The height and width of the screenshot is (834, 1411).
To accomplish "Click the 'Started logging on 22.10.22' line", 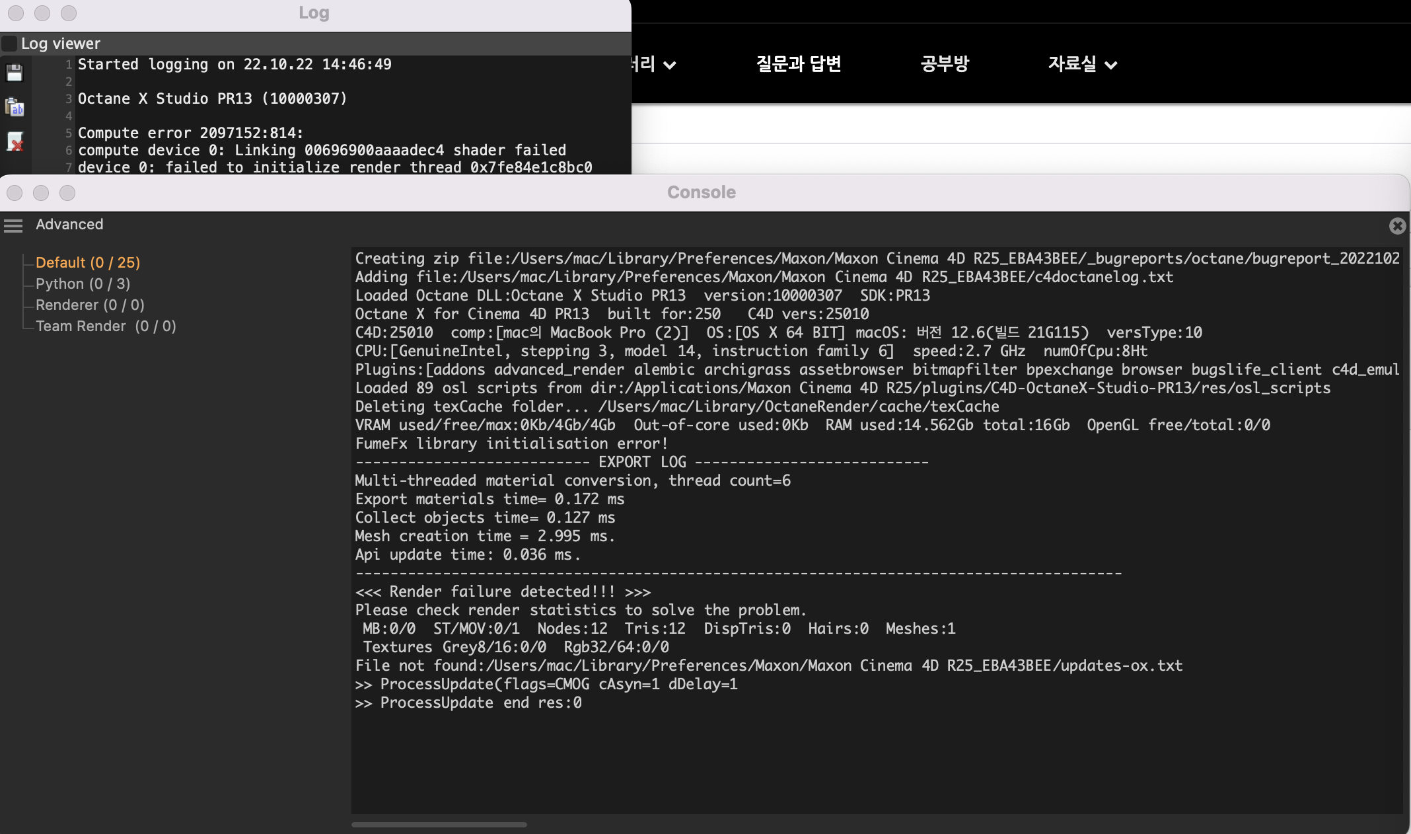I will (235, 64).
